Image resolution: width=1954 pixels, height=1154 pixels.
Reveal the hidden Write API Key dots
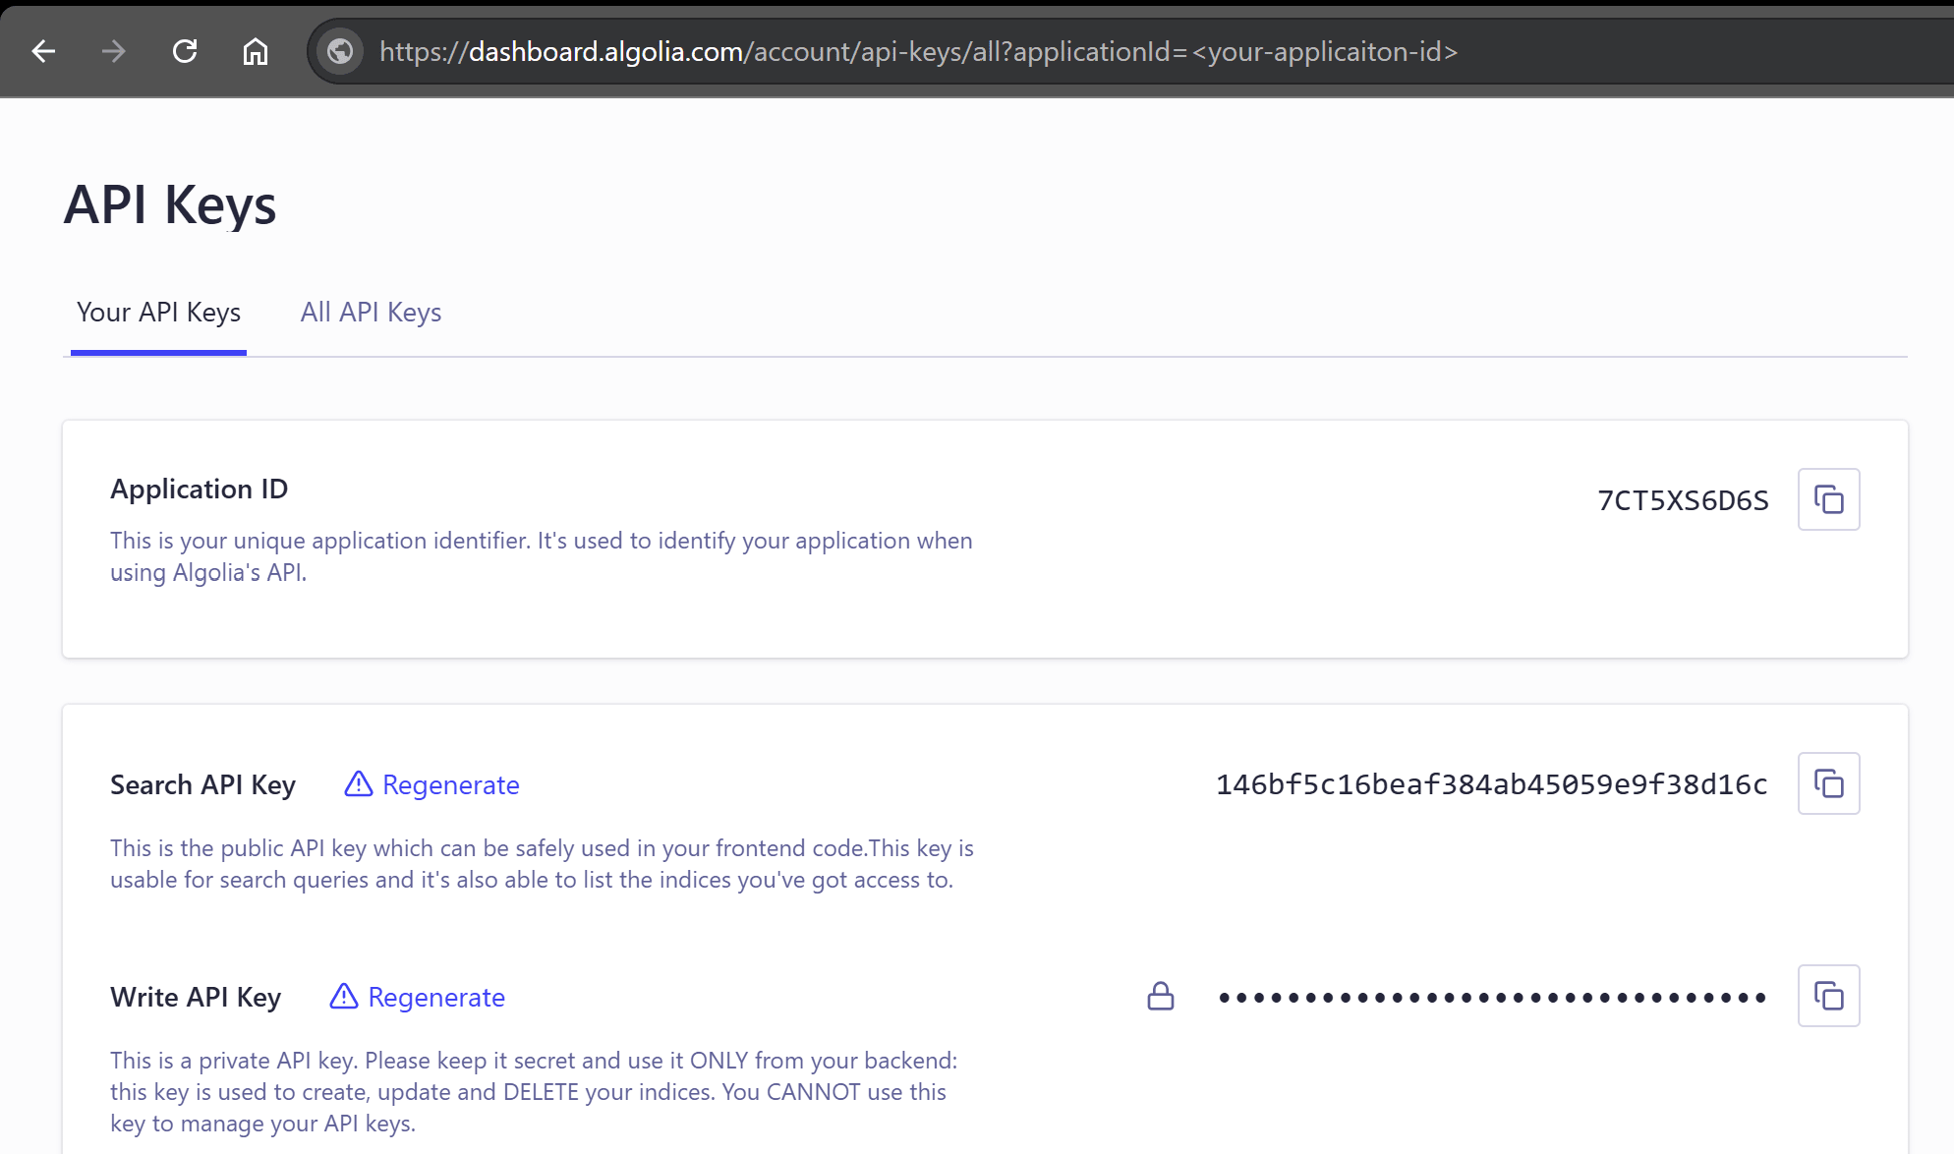click(x=1492, y=996)
